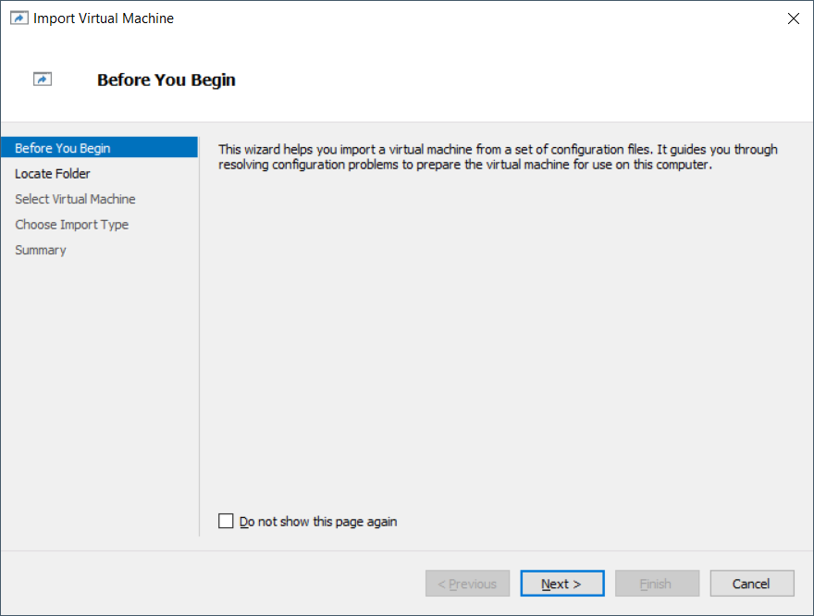Click the Import Virtual Machine title bar icon
Viewport: 814px width, 616px height.
[x=19, y=18]
